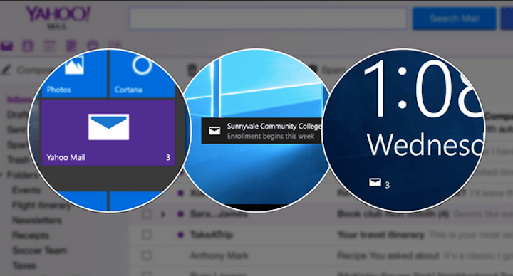Open the Taxes folder
Viewport: 513px width, 276px height.
[x=24, y=265]
